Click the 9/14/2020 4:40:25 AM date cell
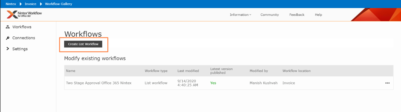This screenshot has height=112, width=401. pos(188,83)
